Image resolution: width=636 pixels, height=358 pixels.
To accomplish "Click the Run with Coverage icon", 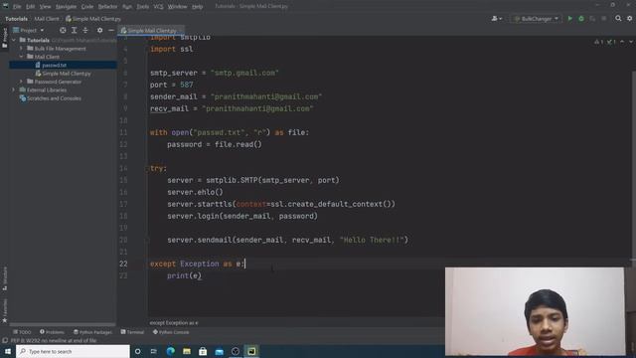I will pyautogui.click(x=592, y=19).
